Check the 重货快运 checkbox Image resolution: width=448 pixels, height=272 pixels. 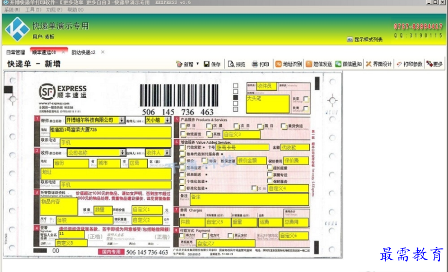284,126
